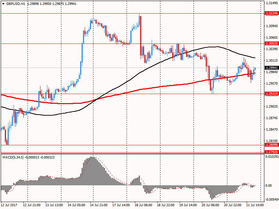Open the chart menu triangle beside GBPUSD,H1
The height and width of the screenshot is (209, 279).
tap(3, 4)
